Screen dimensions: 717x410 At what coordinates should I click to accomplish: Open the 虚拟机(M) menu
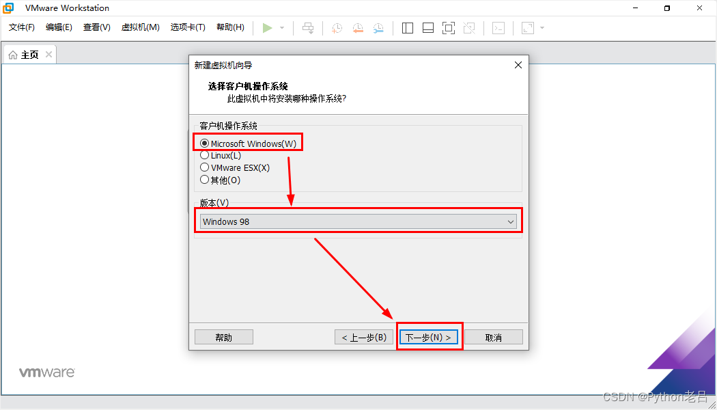pos(141,27)
